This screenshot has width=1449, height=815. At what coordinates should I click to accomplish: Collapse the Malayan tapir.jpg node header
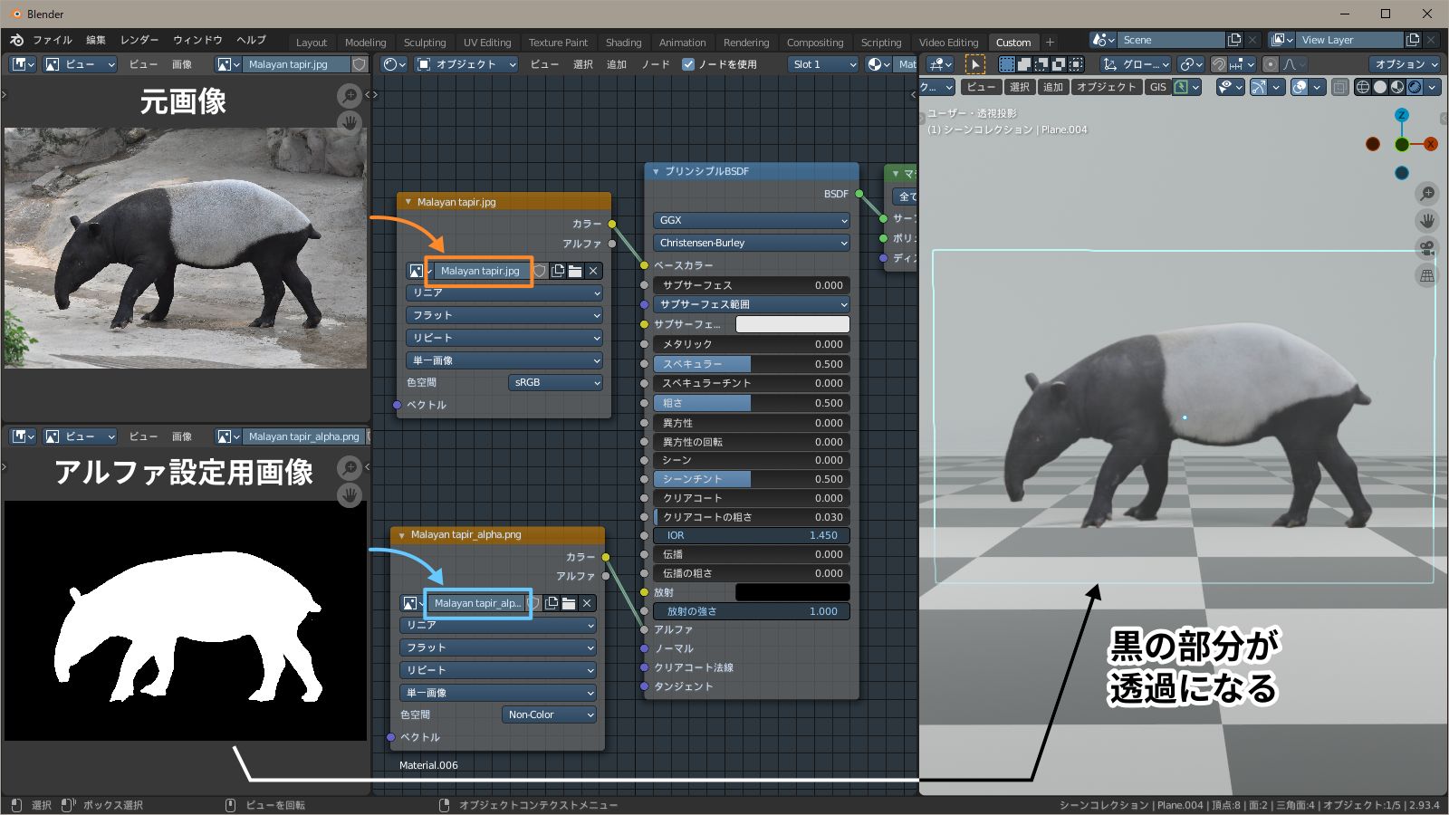pos(408,202)
